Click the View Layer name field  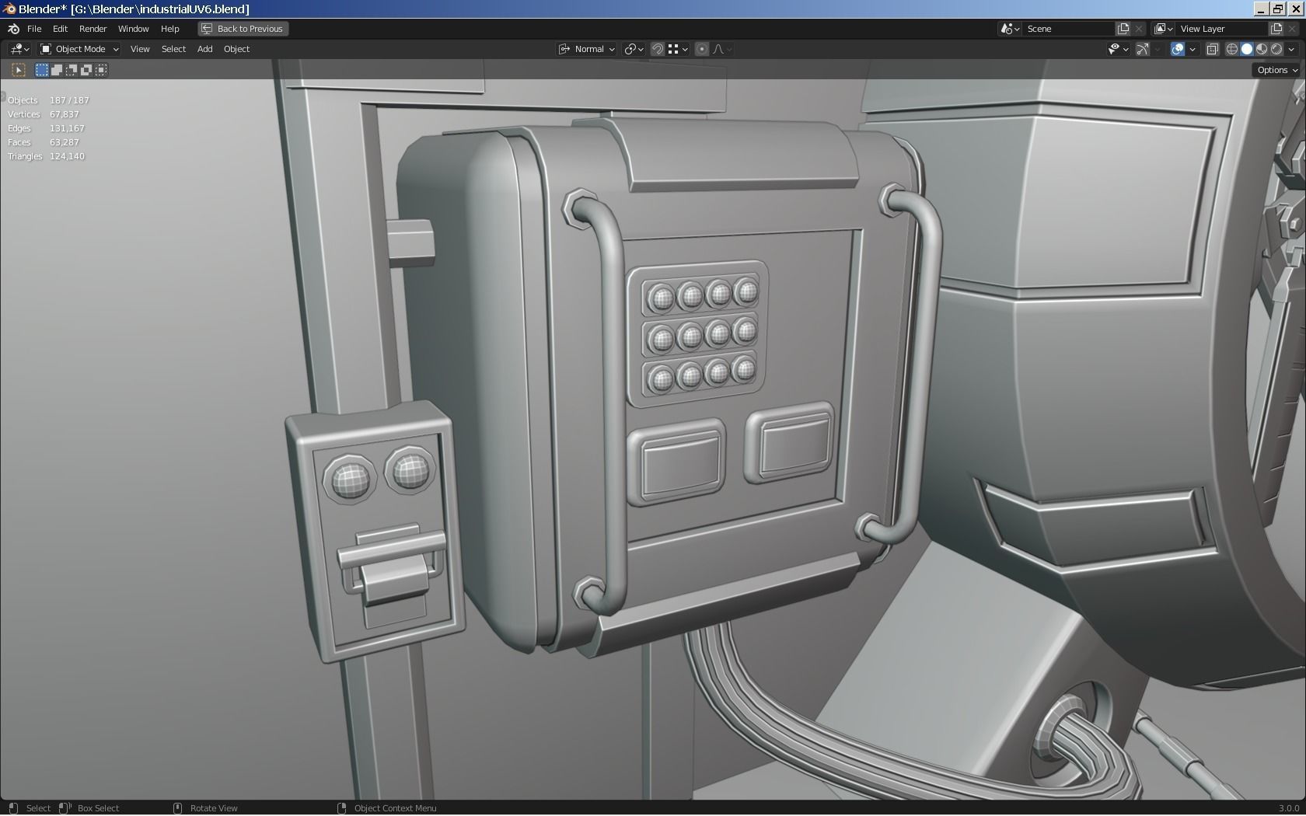(1222, 29)
